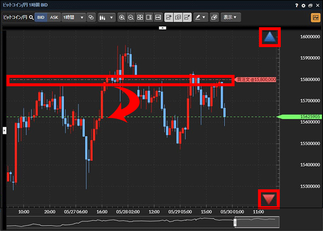This screenshot has width=323, height=231.
Task: Open help via the question mark icon
Action: (x=297, y=5)
